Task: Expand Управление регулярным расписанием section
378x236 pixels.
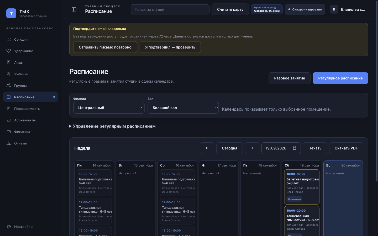Action: [x=112, y=126]
